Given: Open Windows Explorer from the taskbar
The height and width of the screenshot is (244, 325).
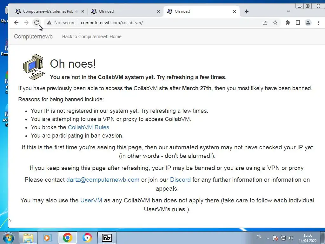Looking at the screenshot, I should click(28, 238).
